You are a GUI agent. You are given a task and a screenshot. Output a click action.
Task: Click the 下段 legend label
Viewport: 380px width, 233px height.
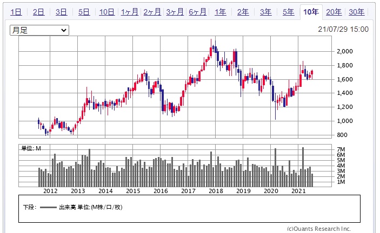(30, 207)
